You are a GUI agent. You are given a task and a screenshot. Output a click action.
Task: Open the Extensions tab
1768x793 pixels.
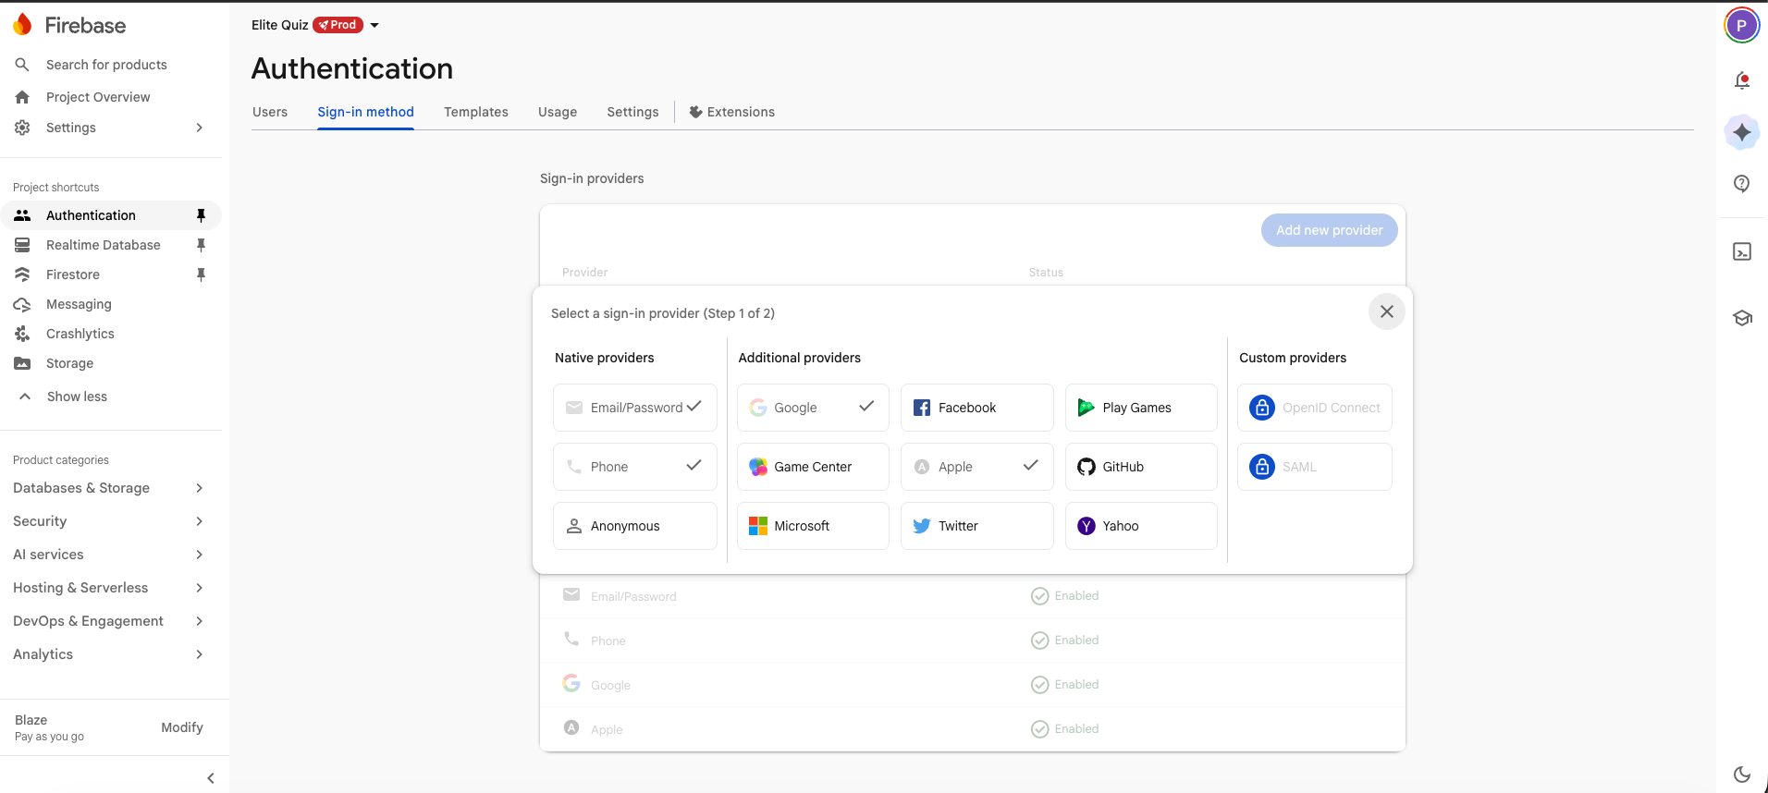tap(732, 112)
